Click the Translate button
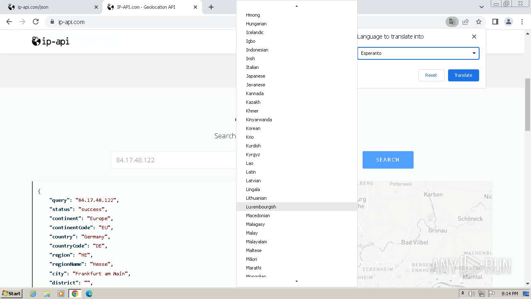Image resolution: width=531 pixels, height=299 pixels. click(463, 75)
